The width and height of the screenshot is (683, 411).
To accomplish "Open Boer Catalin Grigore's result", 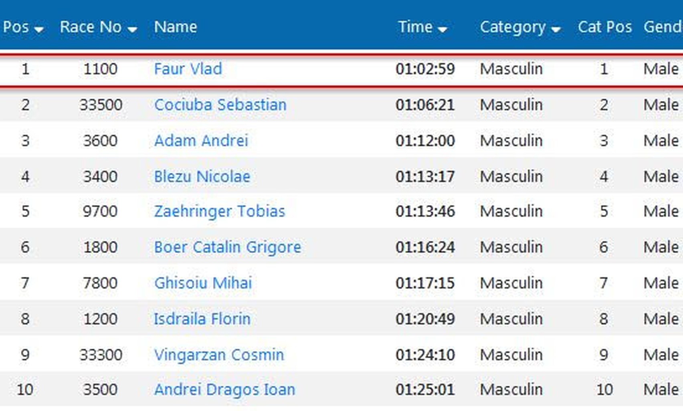I will (x=228, y=247).
